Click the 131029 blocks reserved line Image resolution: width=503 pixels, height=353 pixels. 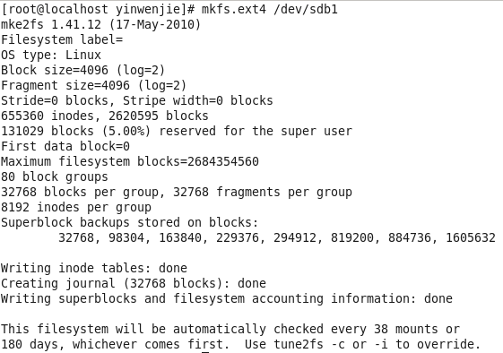pos(177,131)
